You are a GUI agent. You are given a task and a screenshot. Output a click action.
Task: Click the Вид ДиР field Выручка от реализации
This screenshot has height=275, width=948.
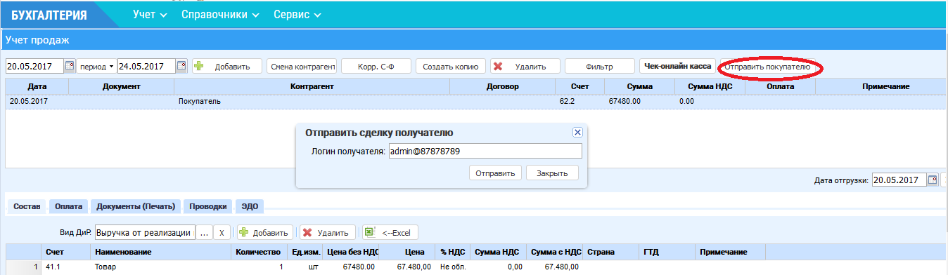coord(145,232)
